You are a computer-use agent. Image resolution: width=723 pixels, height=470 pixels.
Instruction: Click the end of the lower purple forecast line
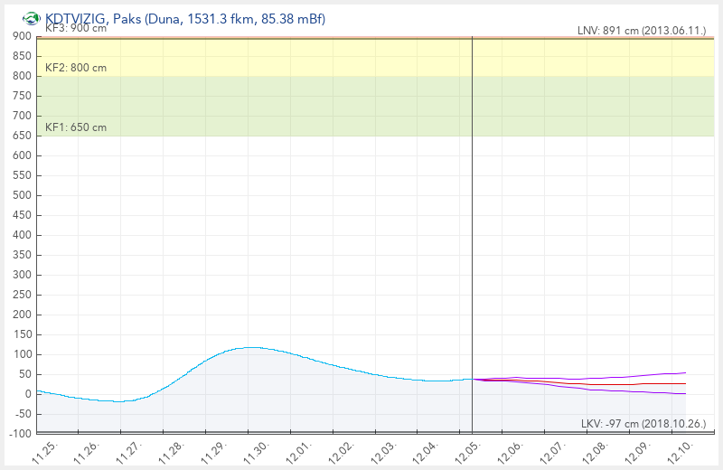[x=685, y=394]
